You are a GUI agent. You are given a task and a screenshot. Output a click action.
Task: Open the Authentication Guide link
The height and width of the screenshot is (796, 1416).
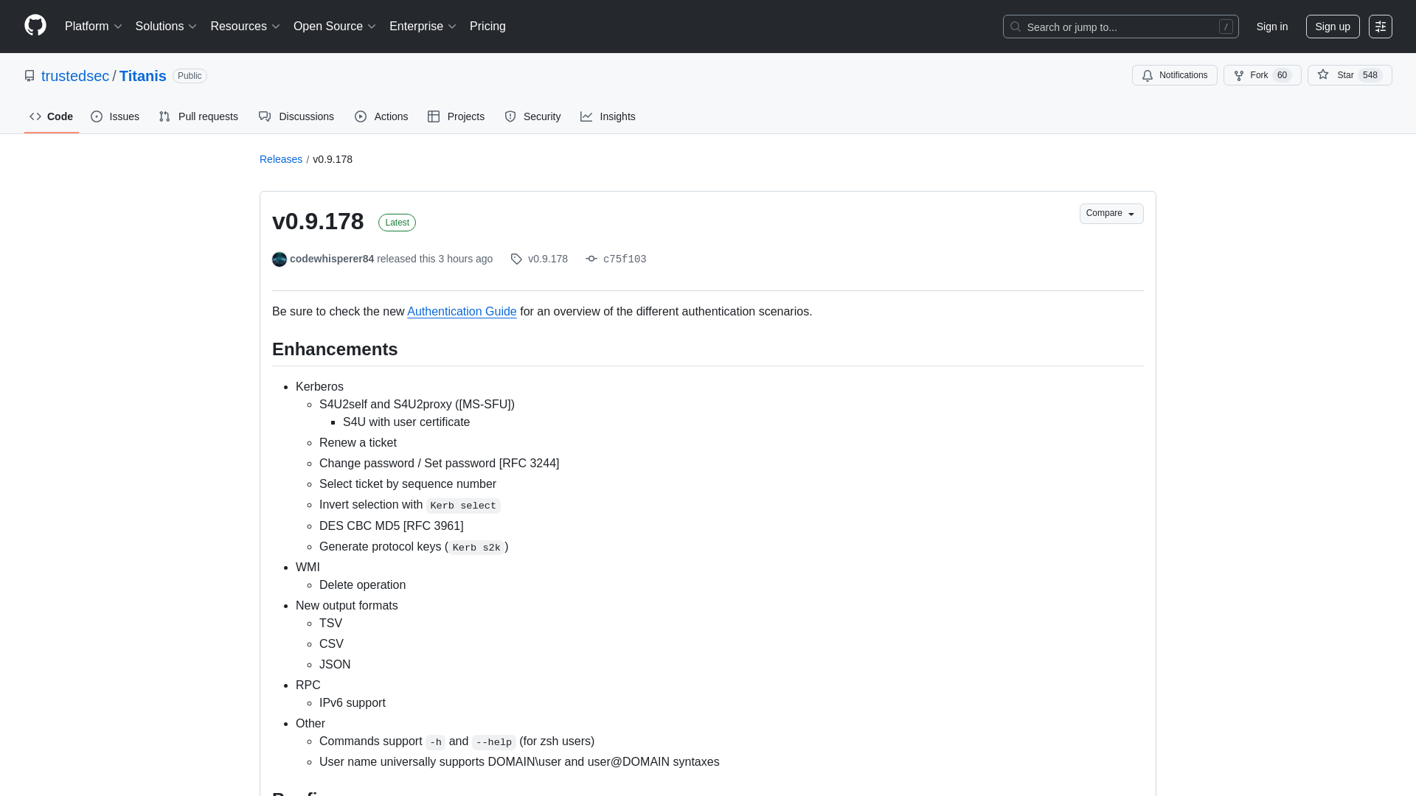click(462, 311)
